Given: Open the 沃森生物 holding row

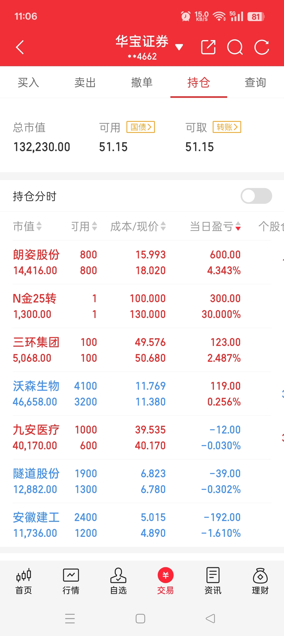Looking at the screenshot, I should (142, 394).
